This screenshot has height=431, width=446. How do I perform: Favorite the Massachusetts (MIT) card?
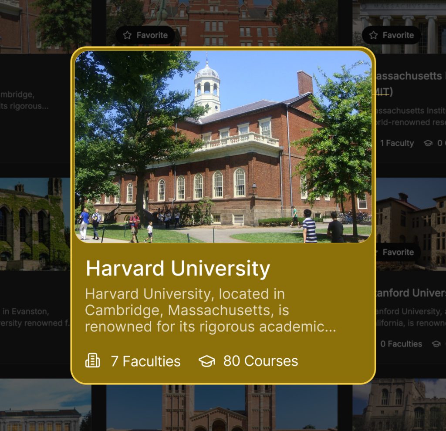pos(392,35)
